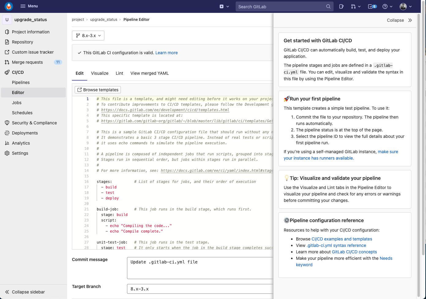The width and height of the screenshot is (426, 299).
Task: Click 'echo "Compile complete."' line in editor
Action: click(x=136, y=231)
